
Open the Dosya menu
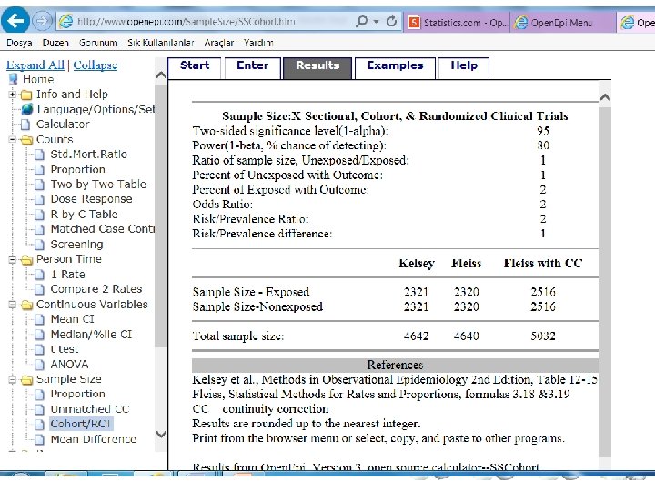[x=19, y=43]
